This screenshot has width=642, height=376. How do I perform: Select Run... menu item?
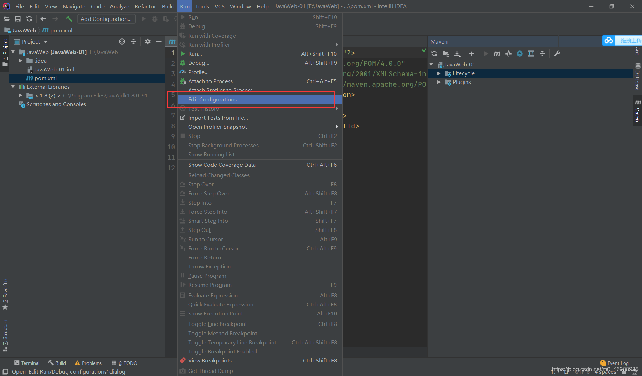tap(260, 54)
